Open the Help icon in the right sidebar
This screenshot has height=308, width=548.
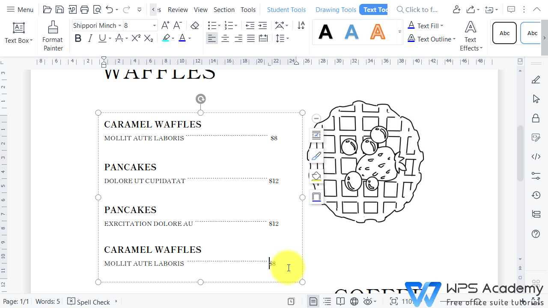(x=536, y=234)
